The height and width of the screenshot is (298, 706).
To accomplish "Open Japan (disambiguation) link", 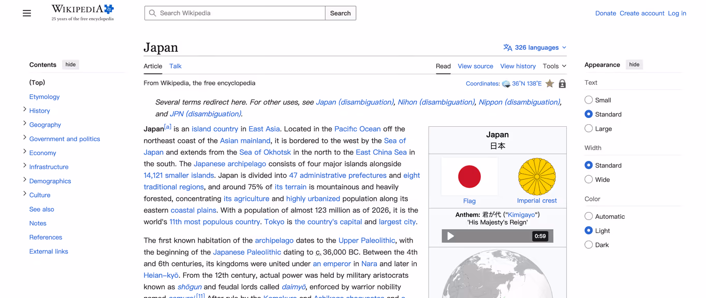I will pyautogui.click(x=355, y=102).
